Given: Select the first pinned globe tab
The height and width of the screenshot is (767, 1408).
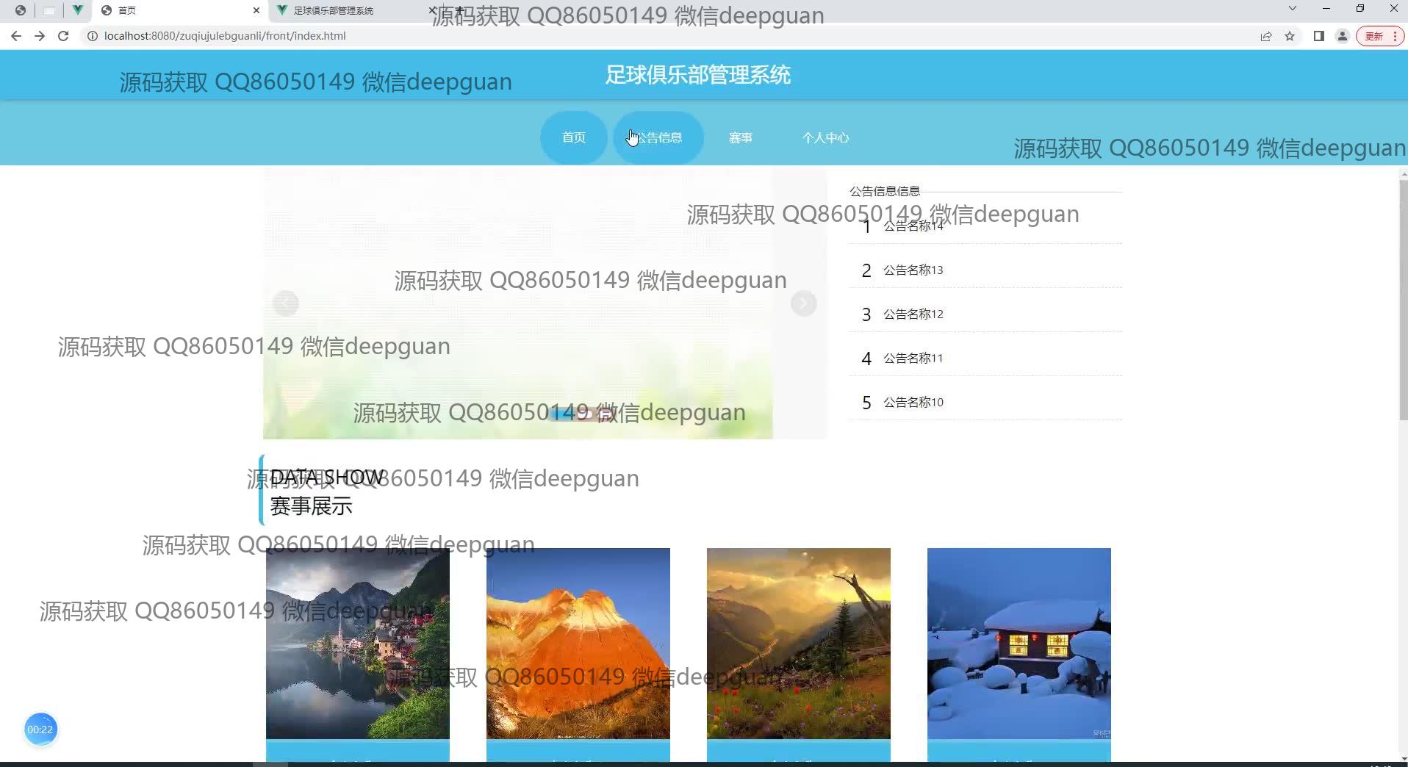Looking at the screenshot, I should pos(21,10).
